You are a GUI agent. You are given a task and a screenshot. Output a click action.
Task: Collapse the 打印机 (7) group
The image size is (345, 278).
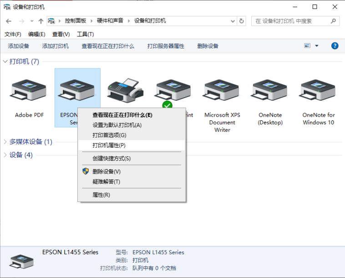point(5,62)
